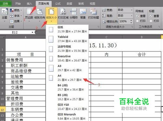
Task: Click the 缩放比例 scale icon
Action: (104, 22)
